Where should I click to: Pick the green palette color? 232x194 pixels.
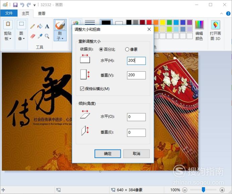click(x=169, y=23)
